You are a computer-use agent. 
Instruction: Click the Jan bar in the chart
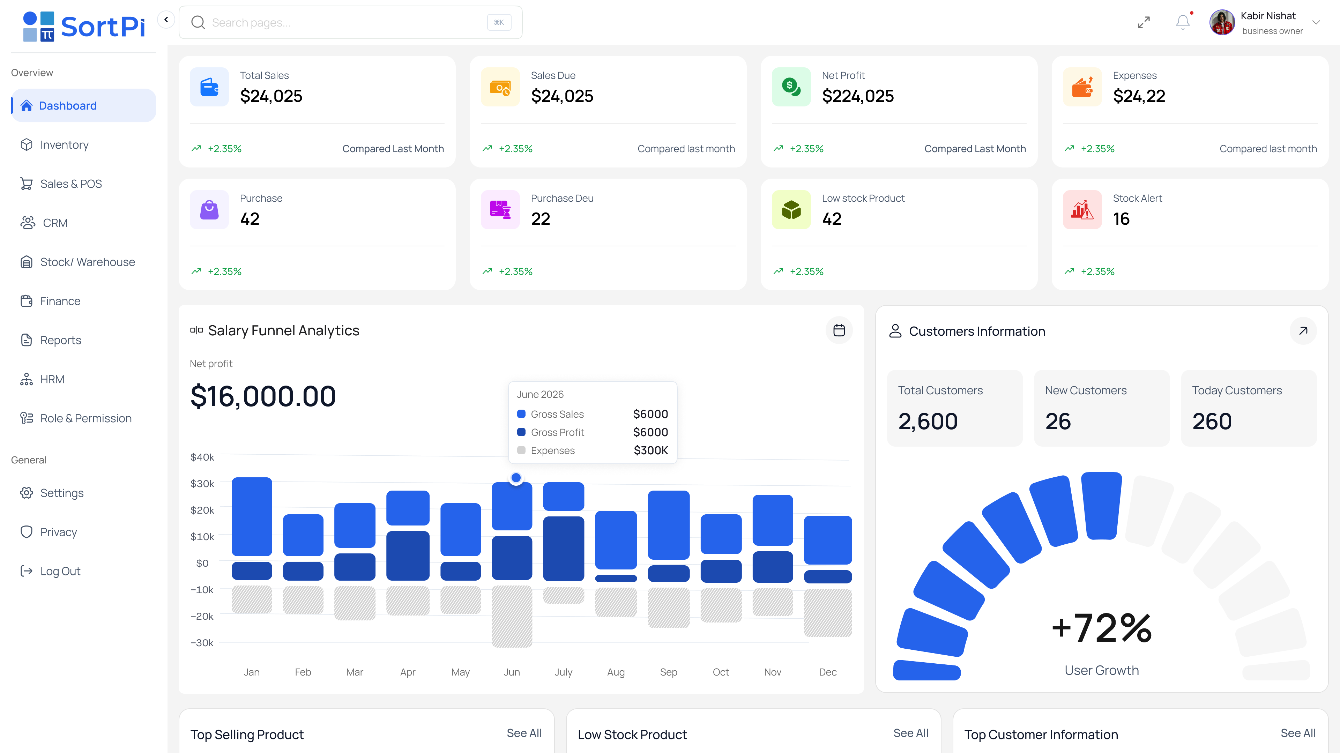coord(251,545)
